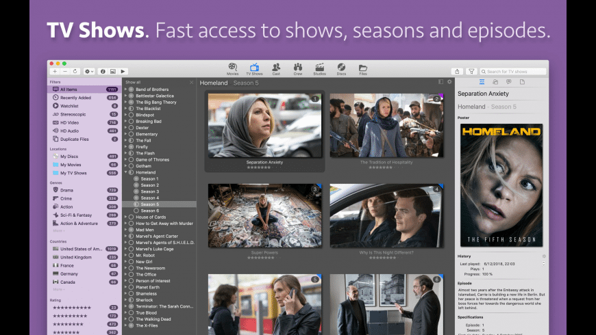Click the info icon in toolbar
596x335 pixels.
click(x=103, y=71)
